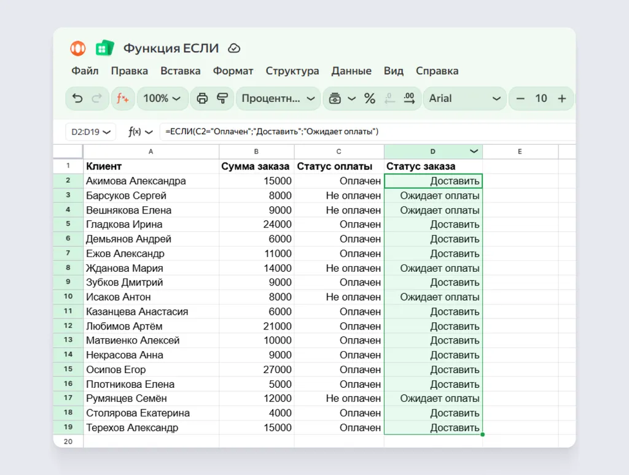Select cell Барсуков Сергей
This screenshot has height=475, width=629.
(151, 196)
